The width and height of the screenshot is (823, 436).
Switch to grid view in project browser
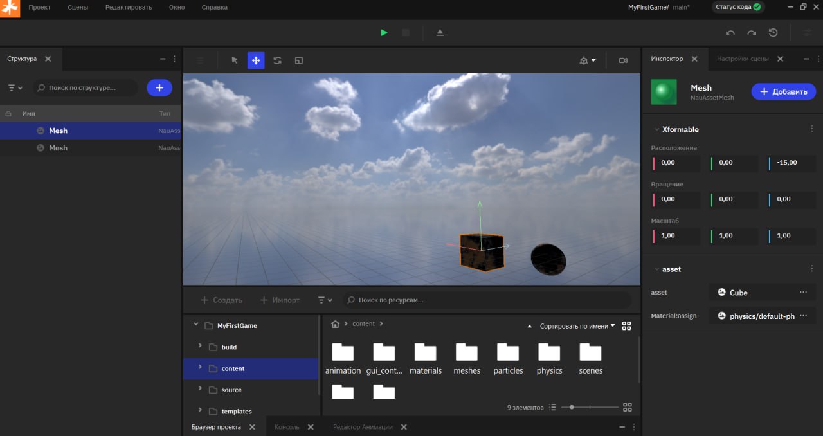pyautogui.click(x=627, y=326)
